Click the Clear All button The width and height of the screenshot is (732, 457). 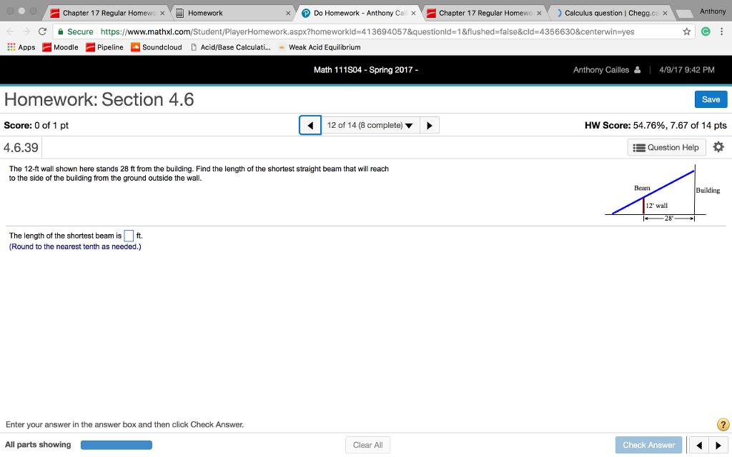[367, 444]
